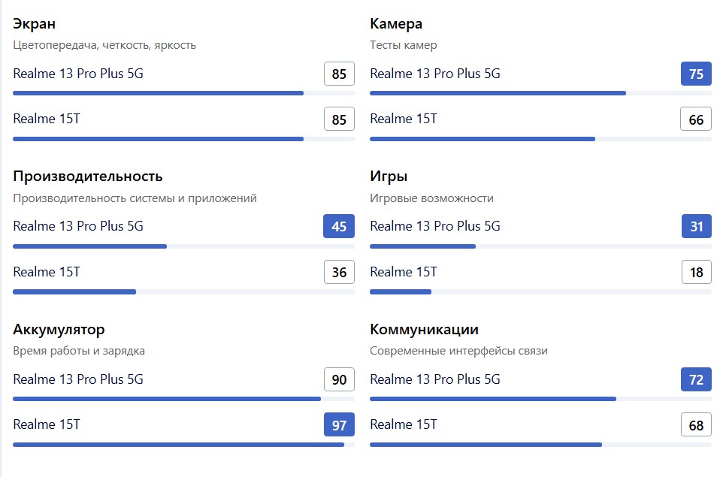The height and width of the screenshot is (477, 723).
Task: Click communications score badge 72
Action: click(696, 379)
